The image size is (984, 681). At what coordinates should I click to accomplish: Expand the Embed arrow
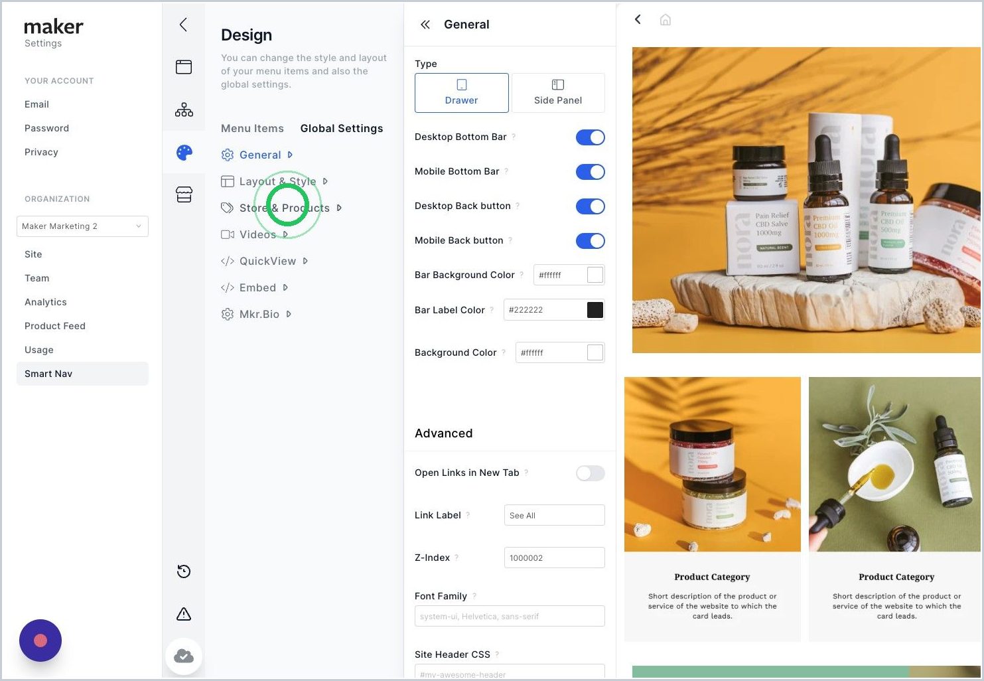pyautogui.click(x=285, y=287)
